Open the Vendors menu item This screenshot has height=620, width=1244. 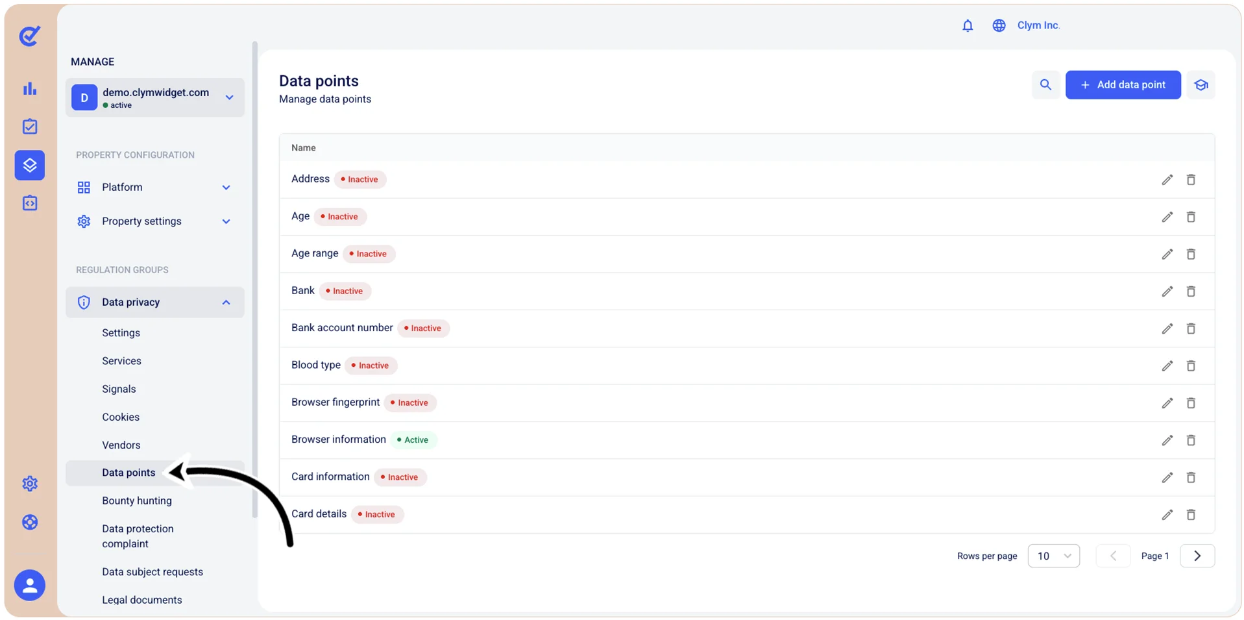click(x=121, y=445)
